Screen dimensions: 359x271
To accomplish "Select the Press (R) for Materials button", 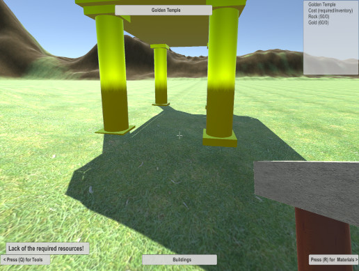I will 333,260.
